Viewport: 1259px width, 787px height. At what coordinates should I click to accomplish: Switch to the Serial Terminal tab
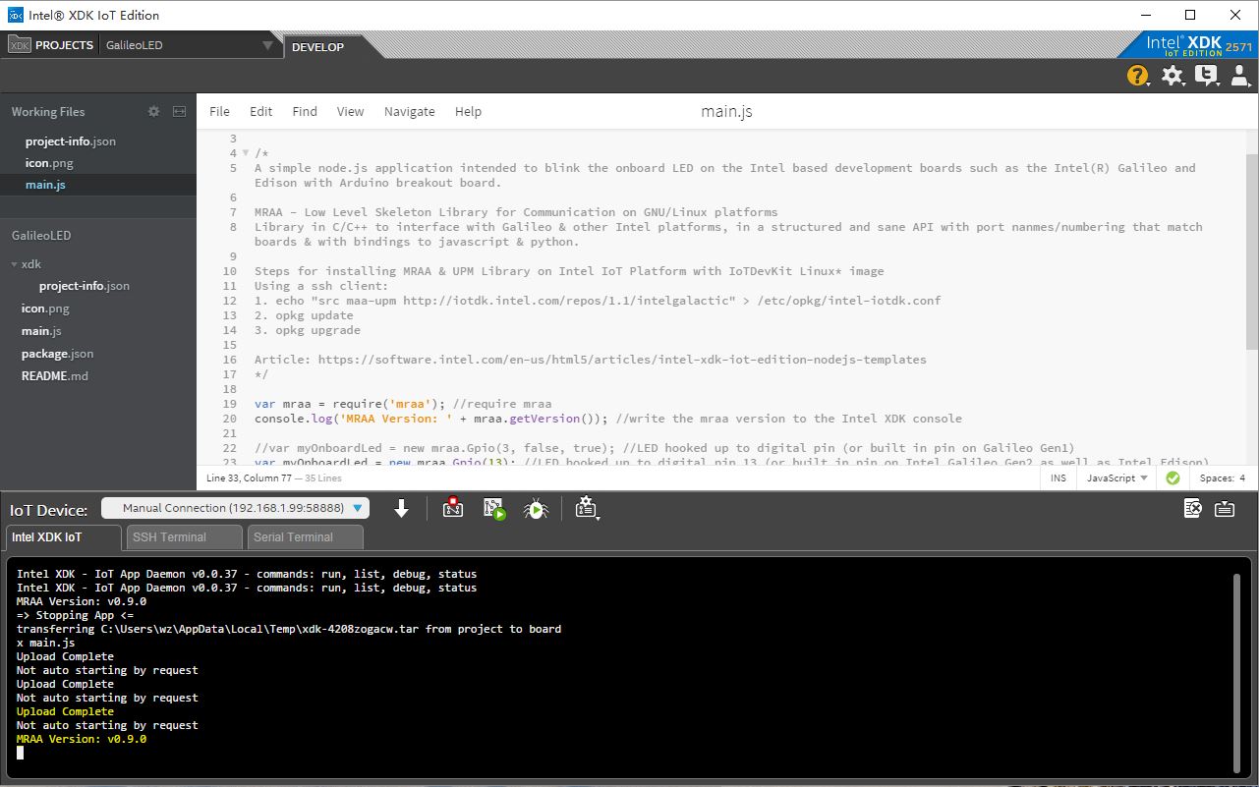[x=305, y=537]
